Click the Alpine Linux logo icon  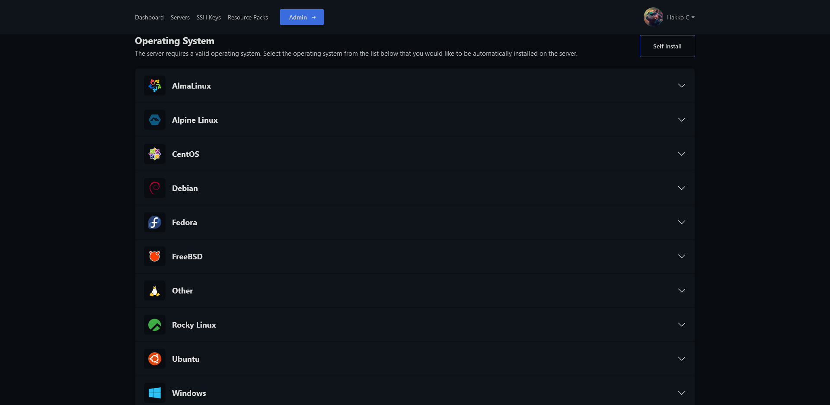pos(155,120)
